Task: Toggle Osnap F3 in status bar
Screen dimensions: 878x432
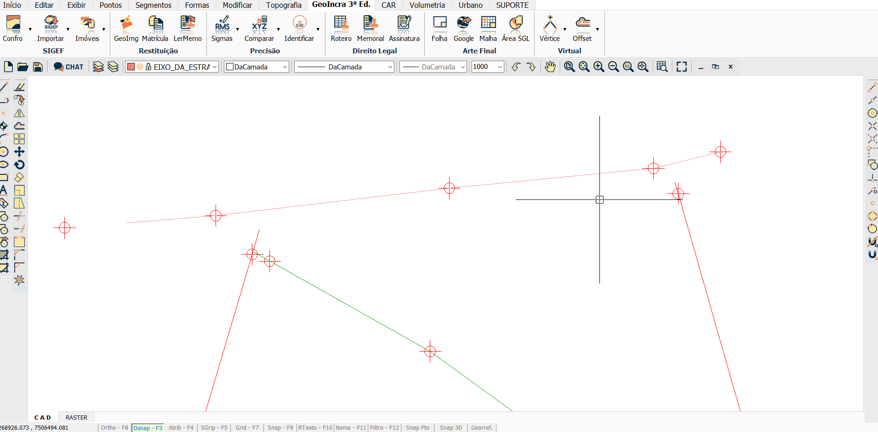Action: point(148,428)
